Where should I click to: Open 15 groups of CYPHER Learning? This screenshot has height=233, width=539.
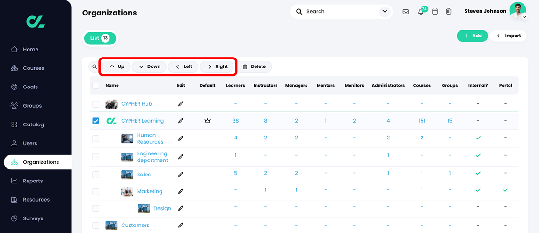click(450, 121)
